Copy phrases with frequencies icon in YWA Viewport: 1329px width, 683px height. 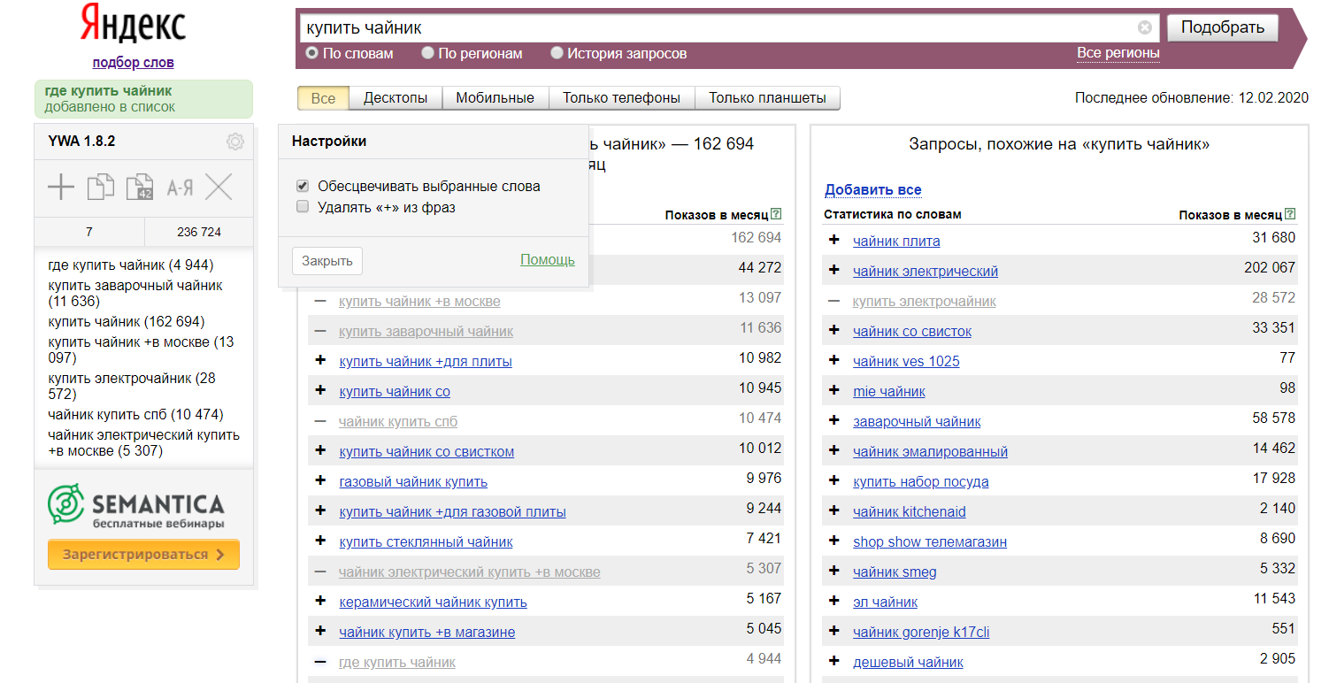coord(140,187)
